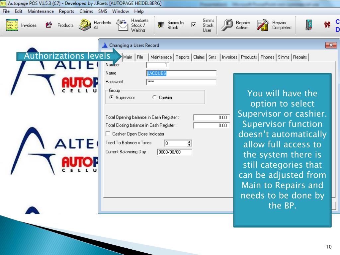Open the File menu
Screen dimensions: 340x255
(6, 11)
